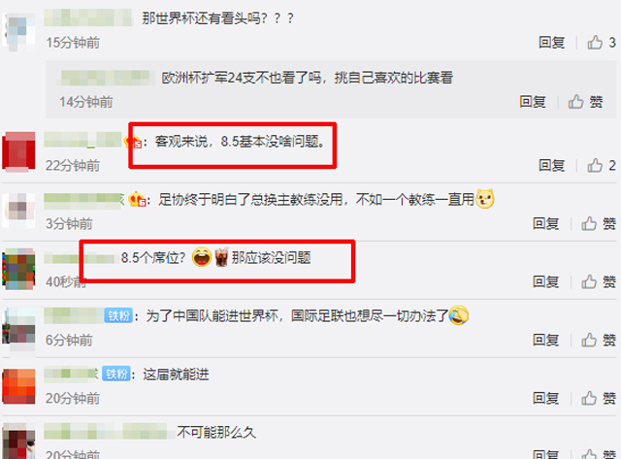Like the comment 客观来说，8.5基本没啥问题

pos(602,165)
